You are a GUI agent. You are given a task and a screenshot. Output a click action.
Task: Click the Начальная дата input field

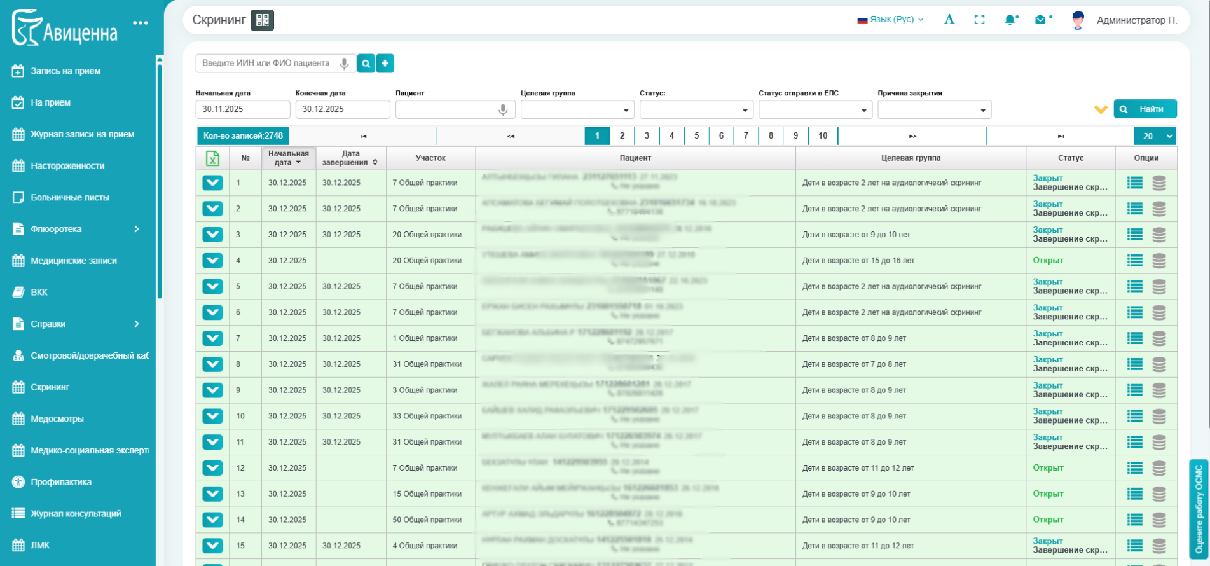(x=242, y=109)
